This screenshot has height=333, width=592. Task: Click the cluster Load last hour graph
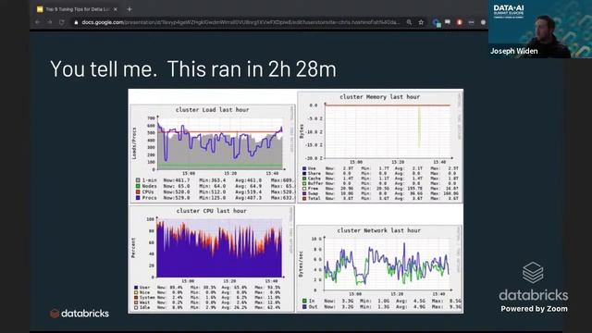click(212, 154)
